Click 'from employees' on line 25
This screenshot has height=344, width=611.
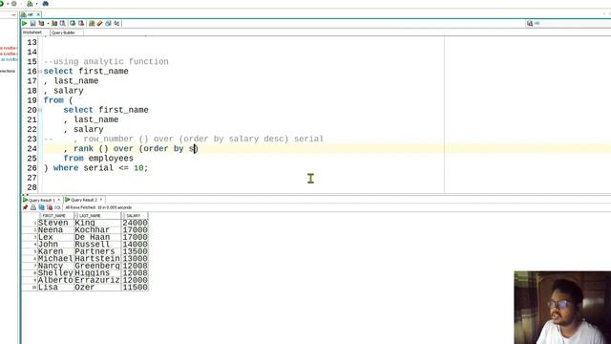click(x=98, y=159)
